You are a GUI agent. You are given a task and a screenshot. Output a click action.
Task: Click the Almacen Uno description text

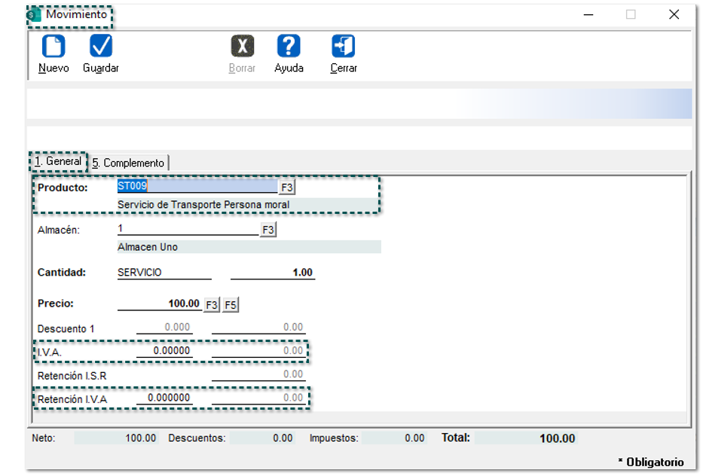tap(148, 247)
